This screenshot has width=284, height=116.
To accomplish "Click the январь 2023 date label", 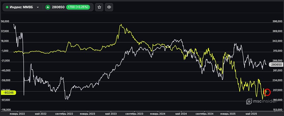I will [87, 114].
